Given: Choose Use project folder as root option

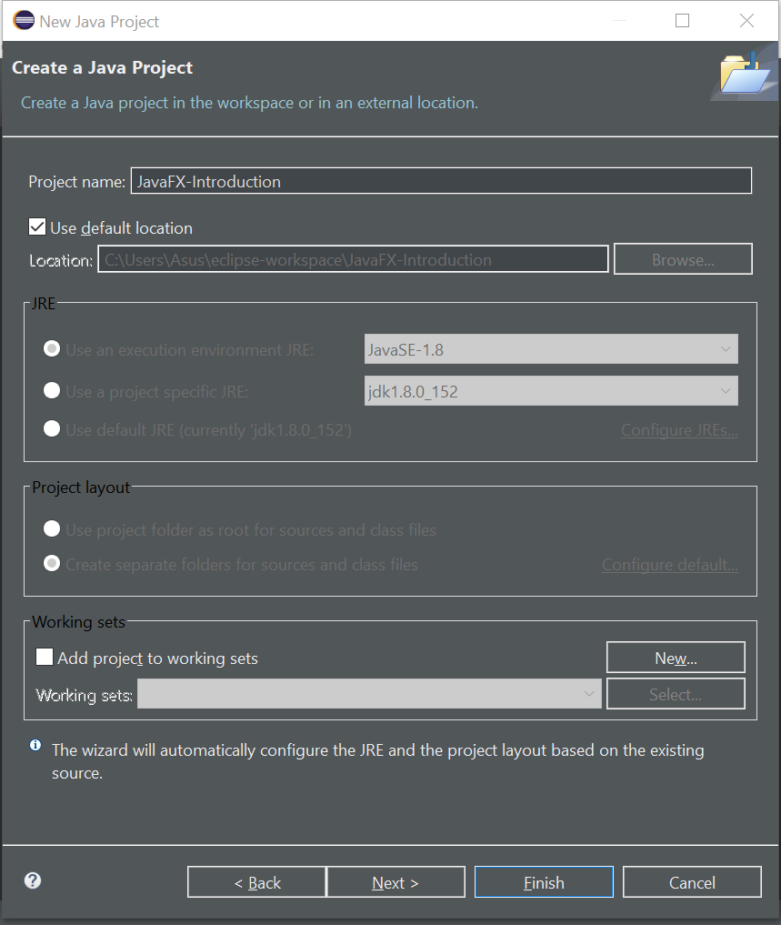Looking at the screenshot, I should (52, 528).
